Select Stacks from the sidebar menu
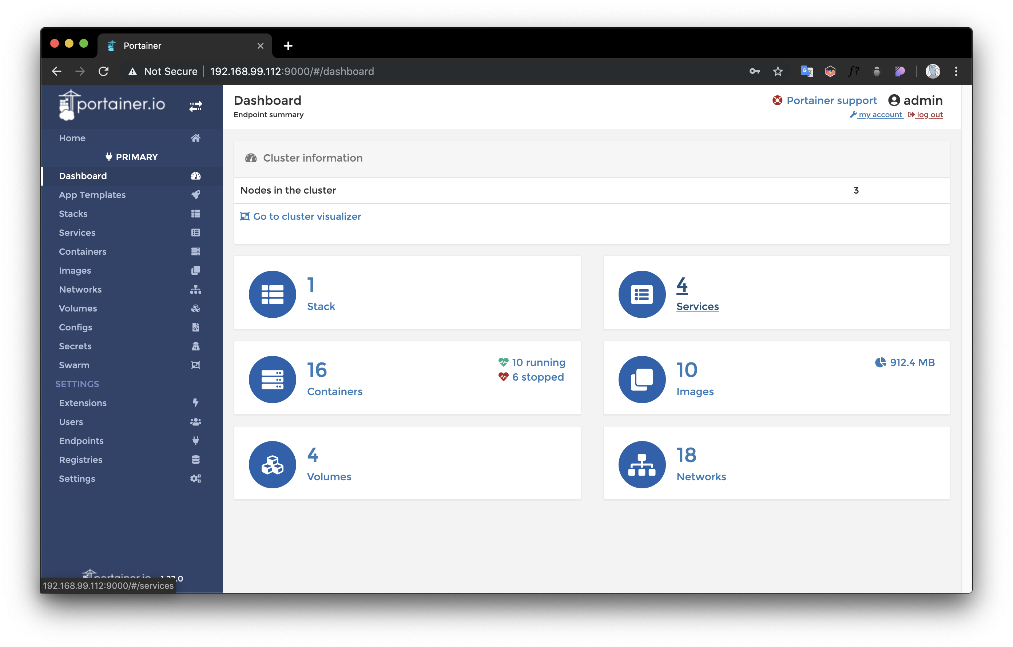This screenshot has height=647, width=1013. click(73, 213)
